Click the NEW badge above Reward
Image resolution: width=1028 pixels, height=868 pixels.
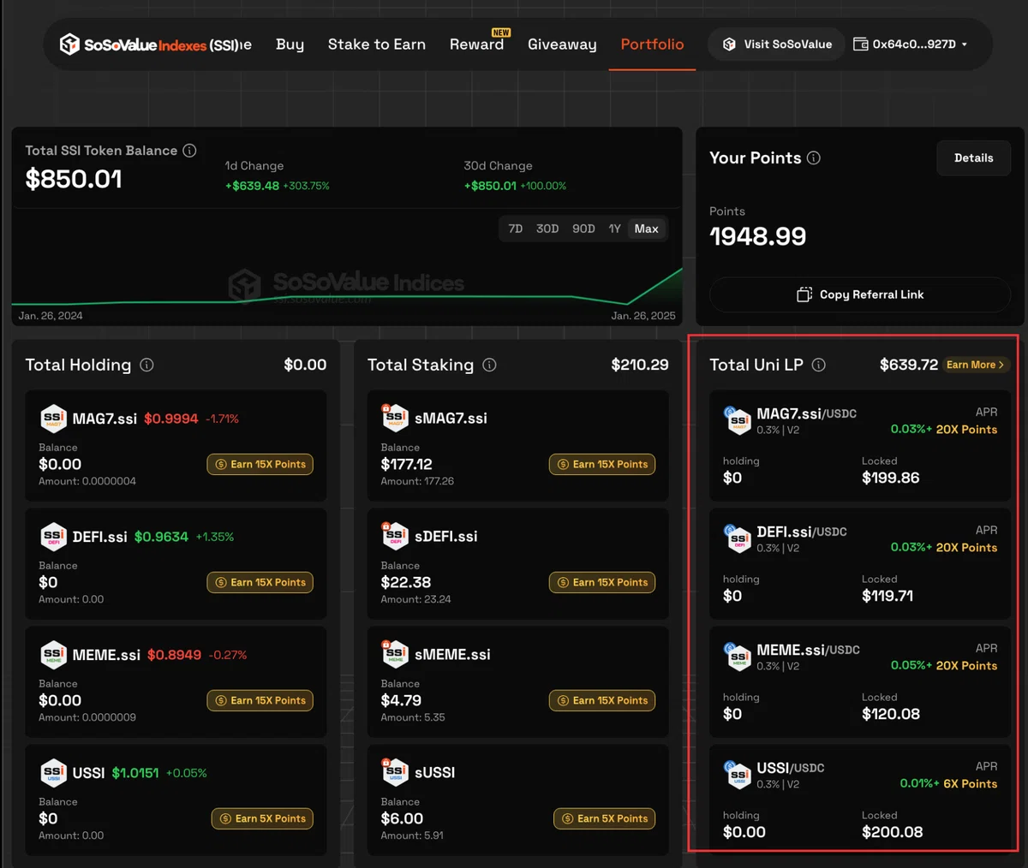pos(501,33)
